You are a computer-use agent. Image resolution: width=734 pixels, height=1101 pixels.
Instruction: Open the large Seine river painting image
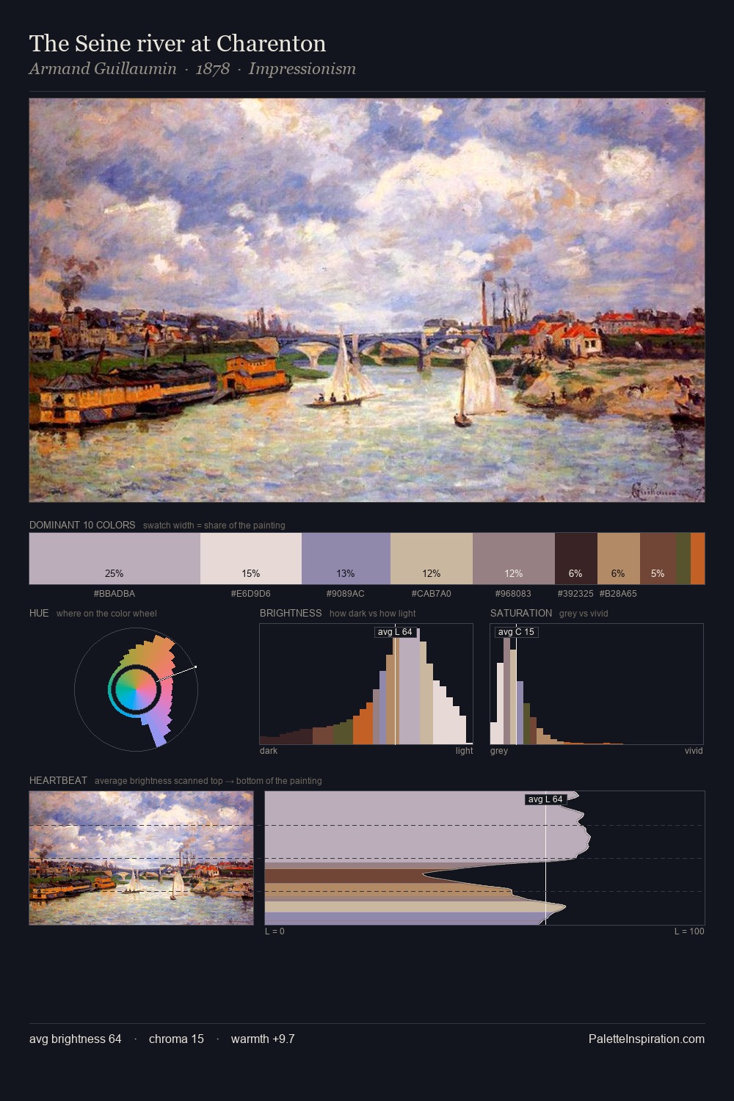click(x=367, y=300)
